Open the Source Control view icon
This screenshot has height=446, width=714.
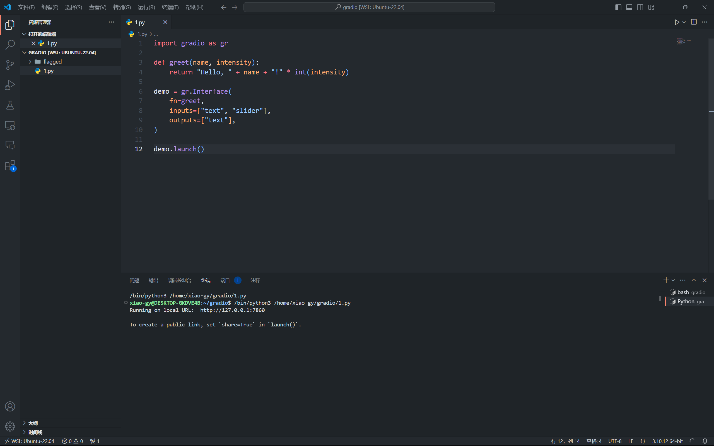click(10, 65)
